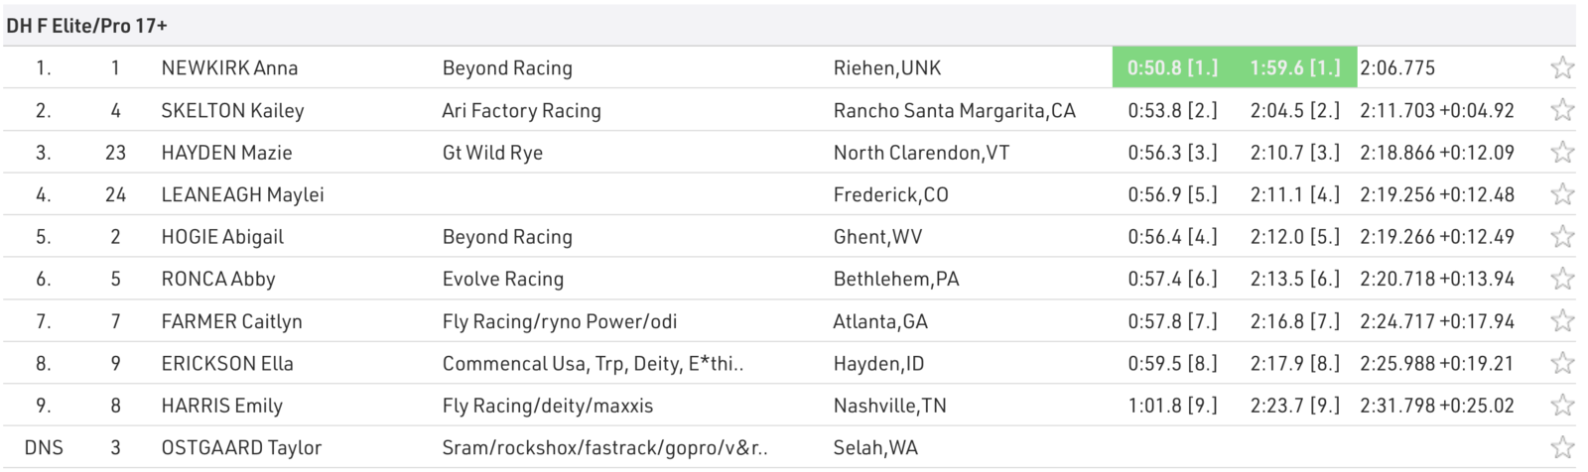Click the DH F Elite/Pro 17+ category header
Screen dimensions: 1588x472
point(86,26)
